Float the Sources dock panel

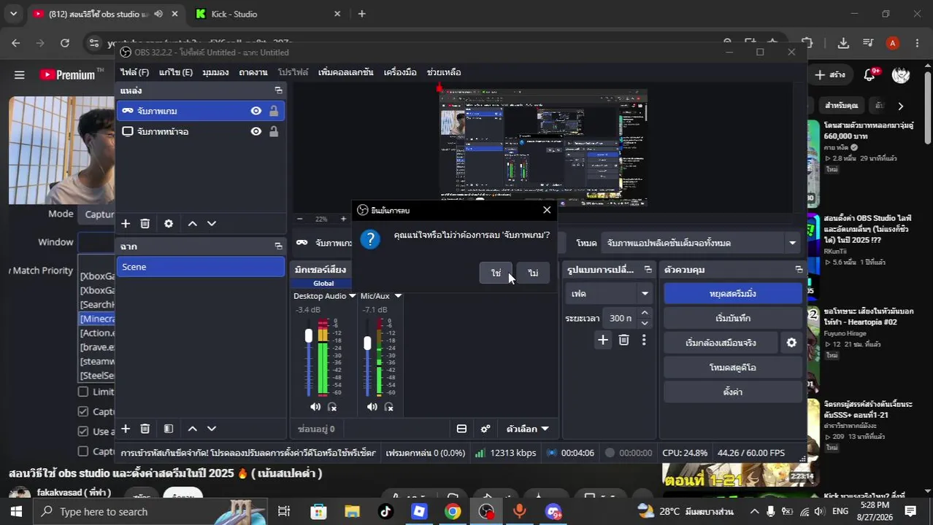[278, 90]
